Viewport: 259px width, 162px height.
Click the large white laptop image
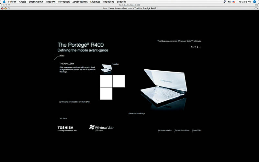pyautogui.click(x=164, y=86)
